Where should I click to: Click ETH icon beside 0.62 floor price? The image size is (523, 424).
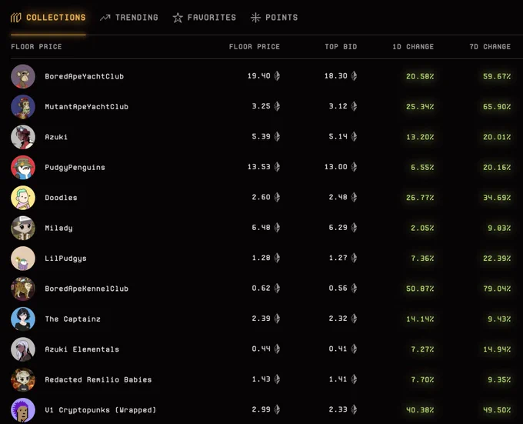click(x=277, y=289)
